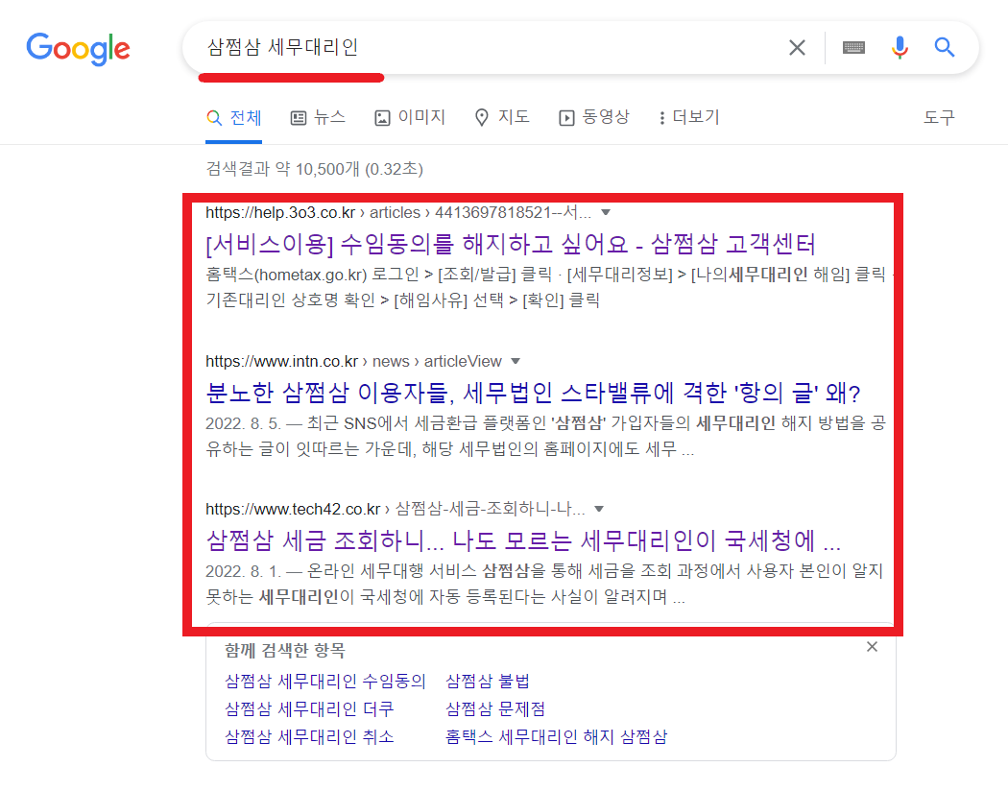Open the 동영상 tab
Viewport: 1008px width, 791px height.
594,117
